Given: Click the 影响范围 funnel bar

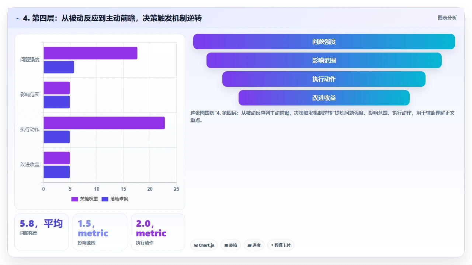Looking at the screenshot, I should 324,60.
